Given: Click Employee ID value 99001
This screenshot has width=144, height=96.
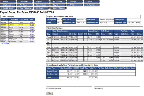Looking at the screenshot, I should click(x=60, y=20).
